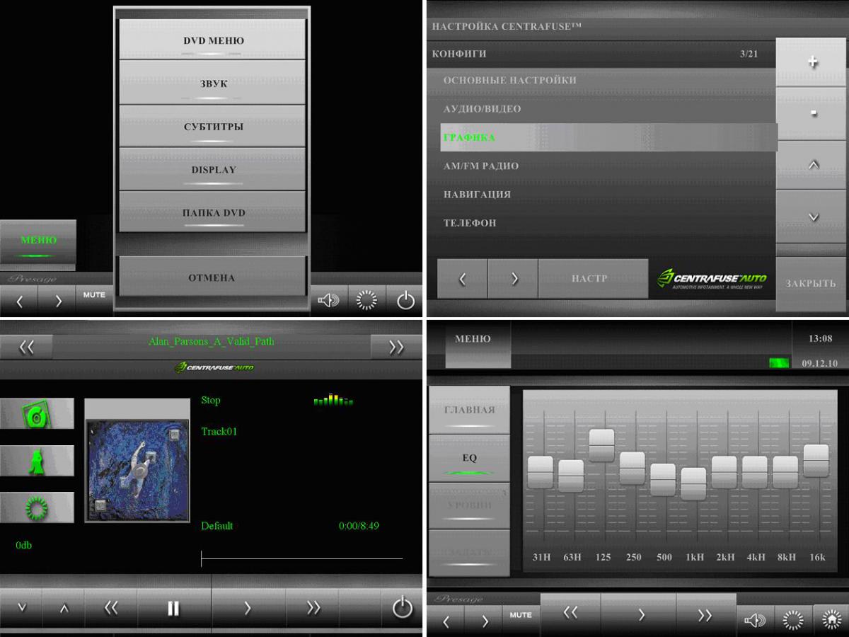Select the СУБТИТРЫ item in the DVD menu

pyautogui.click(x=212, y=127)
